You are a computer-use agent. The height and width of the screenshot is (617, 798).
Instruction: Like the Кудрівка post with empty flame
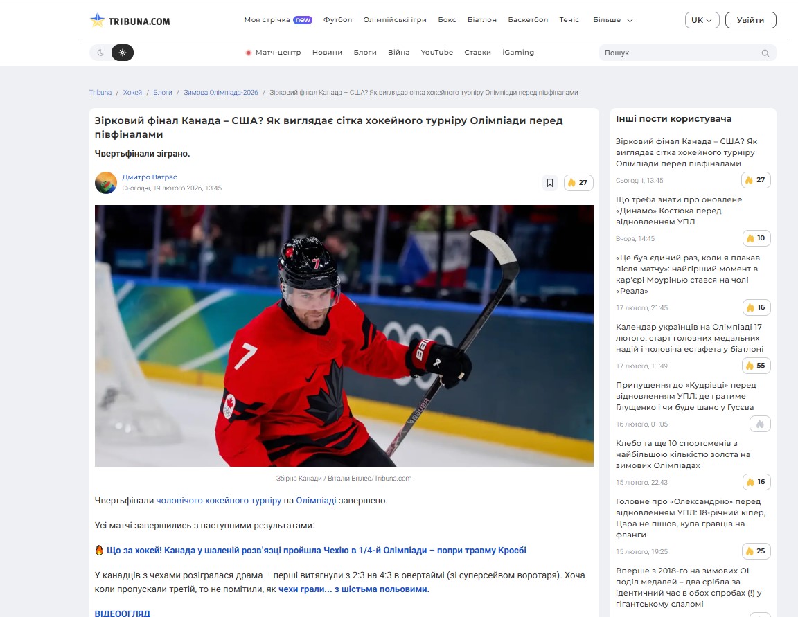pyautogui.click(x=760, y=424)
